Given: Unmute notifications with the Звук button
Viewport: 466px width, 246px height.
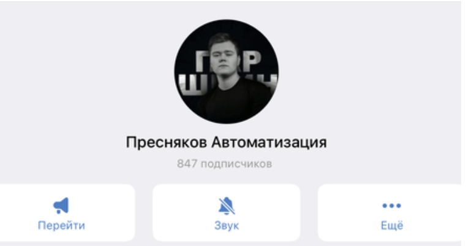Looking at the screenshot, I should coord(227,213).
